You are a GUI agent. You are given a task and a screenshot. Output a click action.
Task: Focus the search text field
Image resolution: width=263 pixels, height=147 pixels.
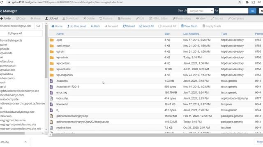coord(233,11)
